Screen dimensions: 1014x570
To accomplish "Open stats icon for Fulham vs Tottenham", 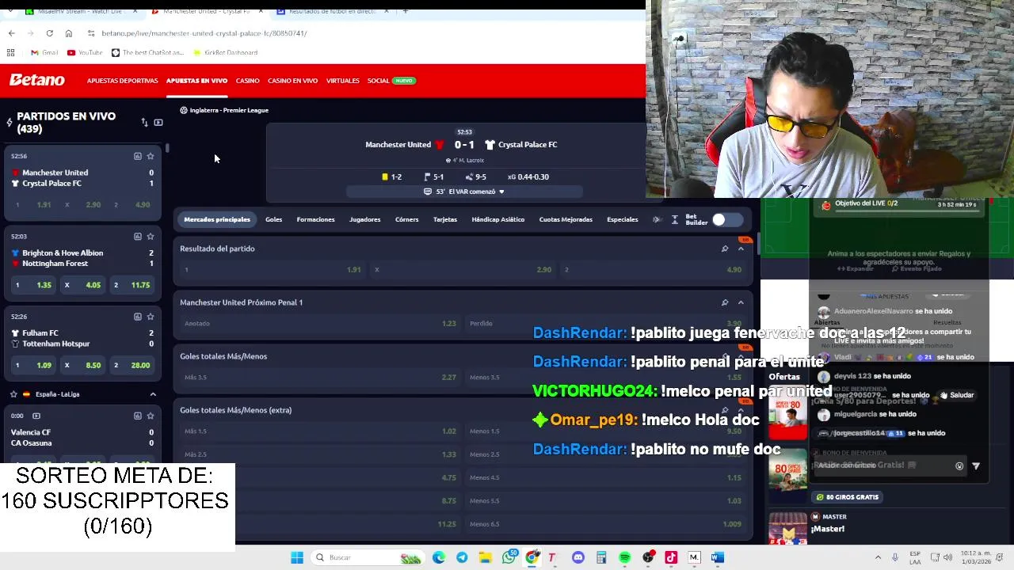I will (137, 317).
